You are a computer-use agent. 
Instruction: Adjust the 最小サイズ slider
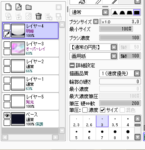[x=116, y=29]
